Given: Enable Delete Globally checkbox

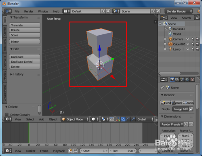Looking at the screenshot, I should pyautogui.click(x=6, y=114).
